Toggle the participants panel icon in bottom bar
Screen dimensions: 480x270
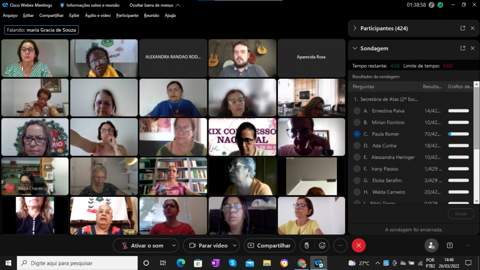[431, 245]
